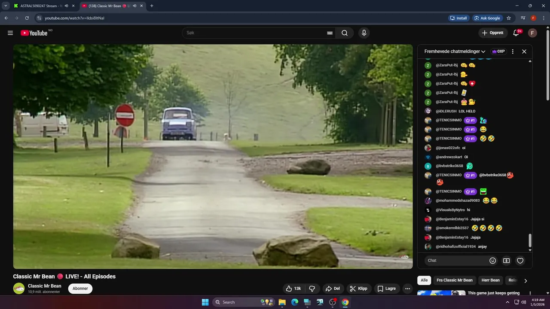Click the search magnifier button
The width and height of the screenshot is (550, 309).
[x=345, y=33]
